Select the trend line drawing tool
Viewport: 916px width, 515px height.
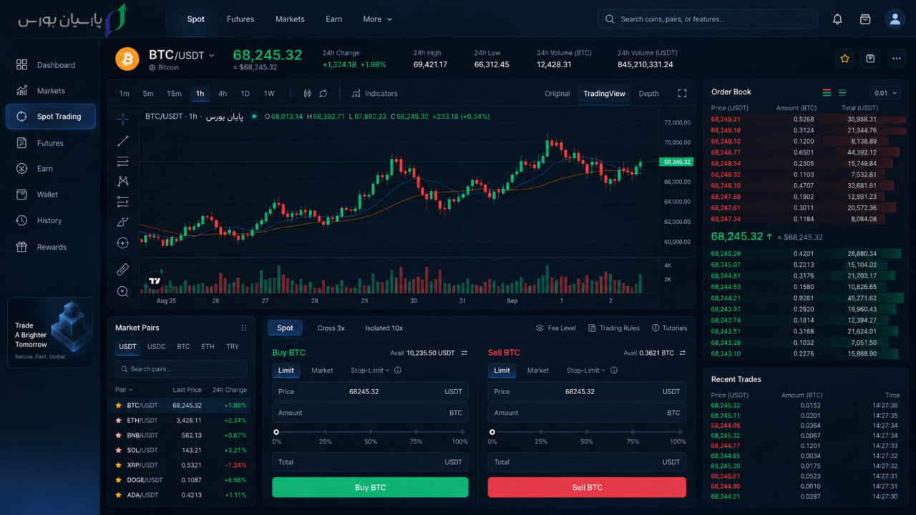click(x=122, y=141)
